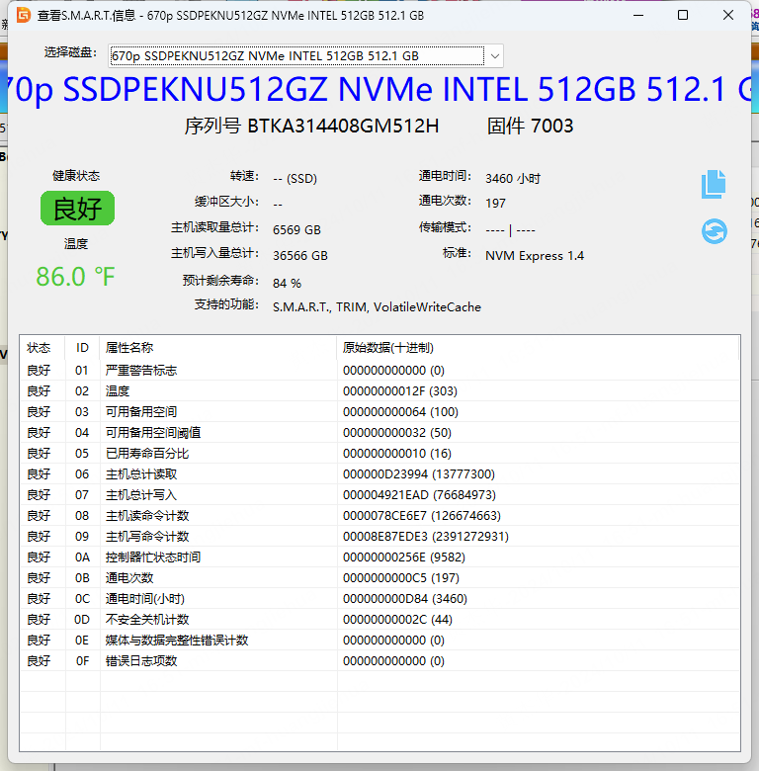Viewport: 759px width, 771px height.
Task: Select the 主机写命令计数 row
Action: 379,537
